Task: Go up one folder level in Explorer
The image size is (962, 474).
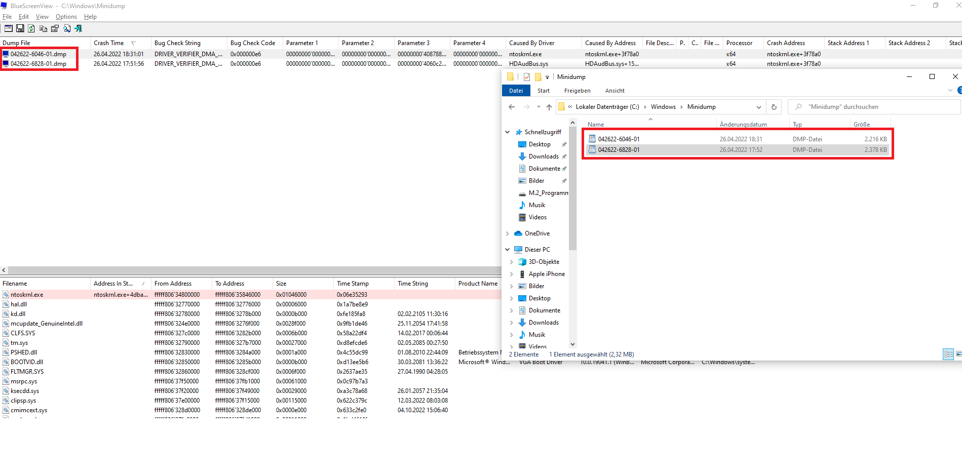Action: (x=549, y=107)
